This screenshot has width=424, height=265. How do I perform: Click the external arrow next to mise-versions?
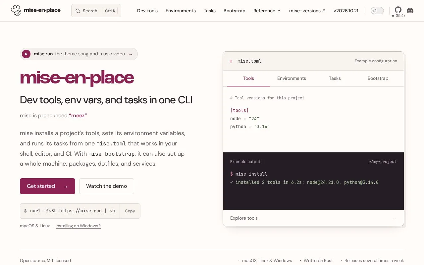pyautogui.click(x=324, y=11)
